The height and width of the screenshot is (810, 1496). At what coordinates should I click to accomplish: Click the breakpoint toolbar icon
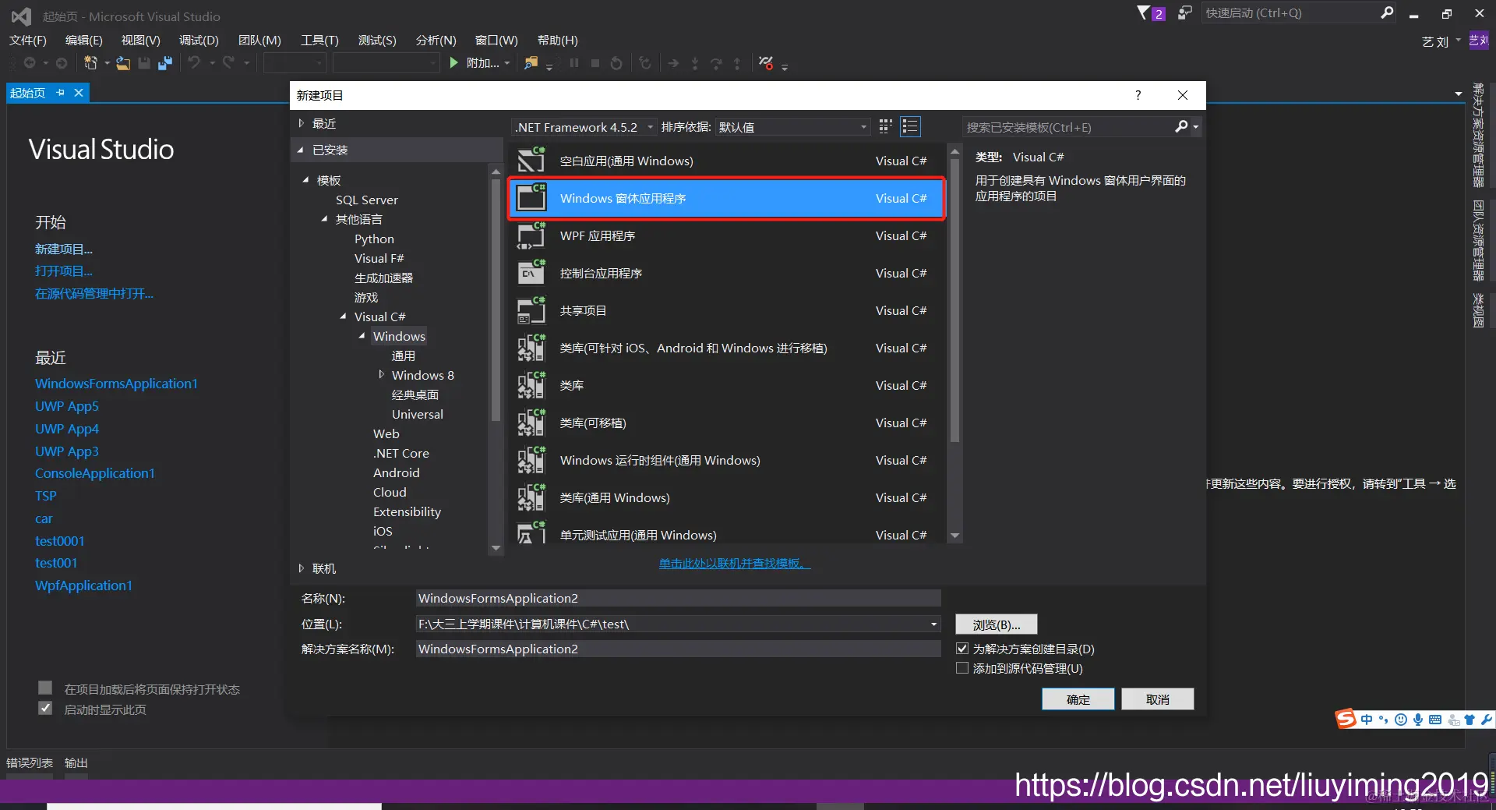tap(766, 63)
